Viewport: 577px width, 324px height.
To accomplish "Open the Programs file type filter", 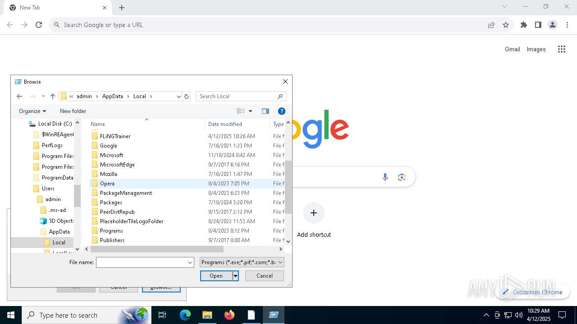I will [x=242, y=262].
